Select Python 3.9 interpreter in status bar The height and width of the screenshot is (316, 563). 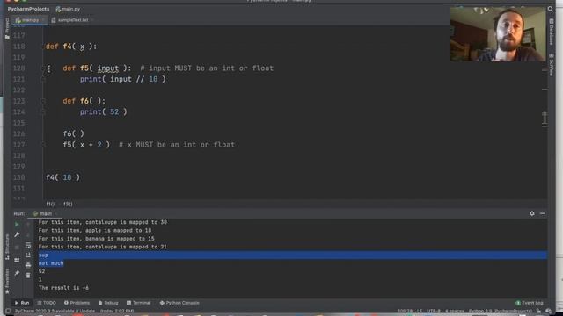click(x=500, y=311)
